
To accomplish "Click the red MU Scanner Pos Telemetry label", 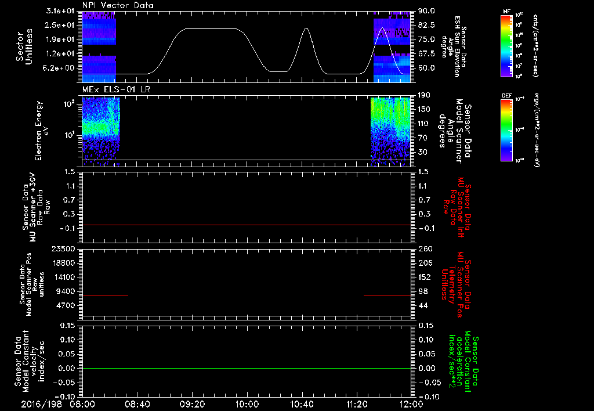I will (456, 284).
